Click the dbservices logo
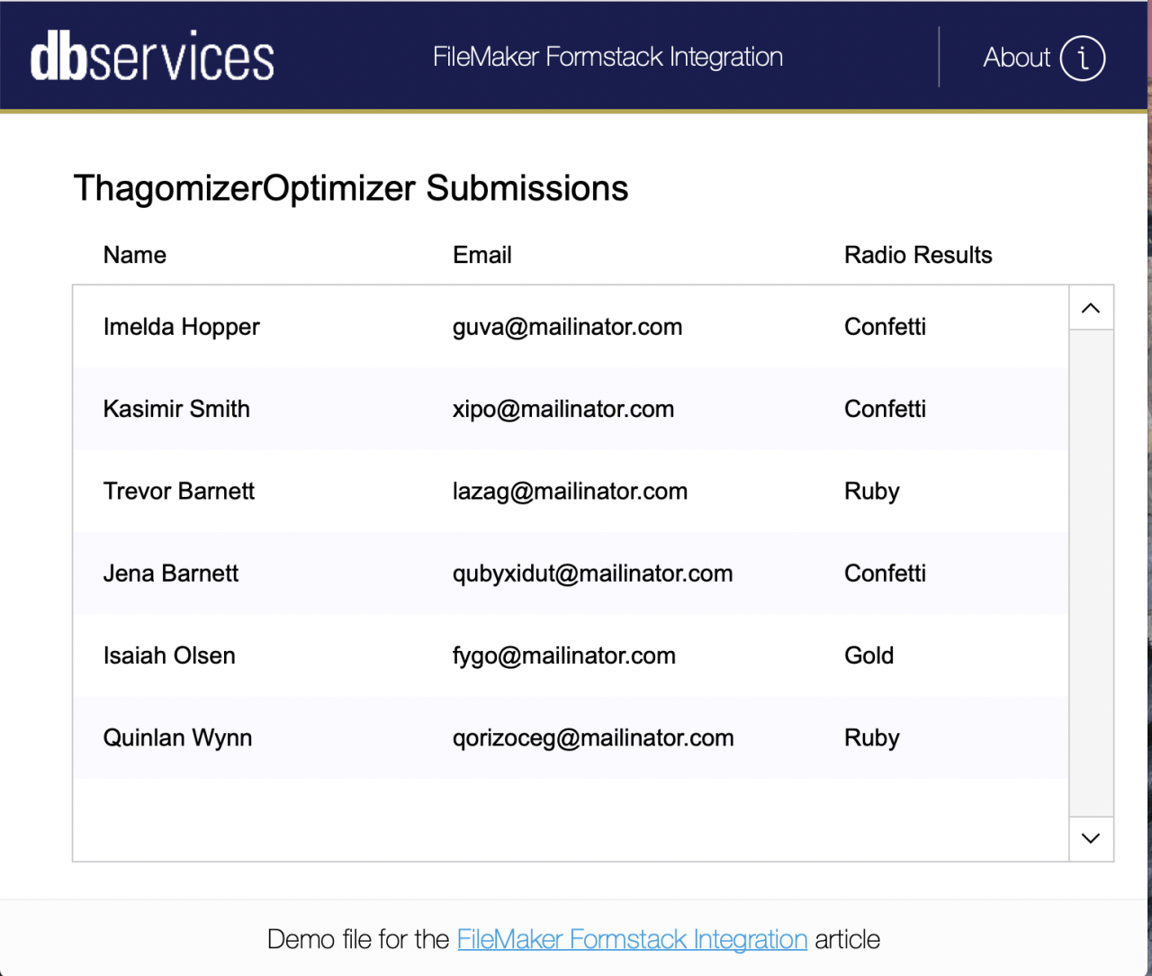The height and width of the screenshot is (976, 1152). click(152, 57)
